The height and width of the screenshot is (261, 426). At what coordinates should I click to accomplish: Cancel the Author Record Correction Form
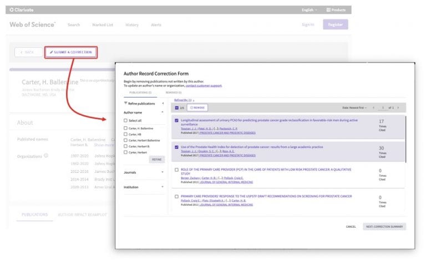[351, 227]
